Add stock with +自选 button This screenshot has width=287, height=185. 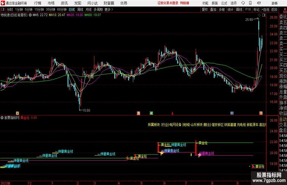coord(265,9)
